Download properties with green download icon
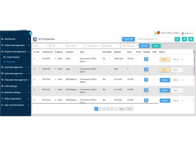Image resolution: width=196 pixels, height=147 pixels. [x=191, y=39]
